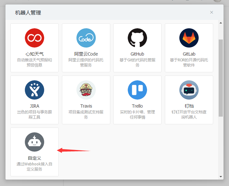Click the 钉档 name label
The width and height of the screenshot is (229, 186).
point(189,106)
